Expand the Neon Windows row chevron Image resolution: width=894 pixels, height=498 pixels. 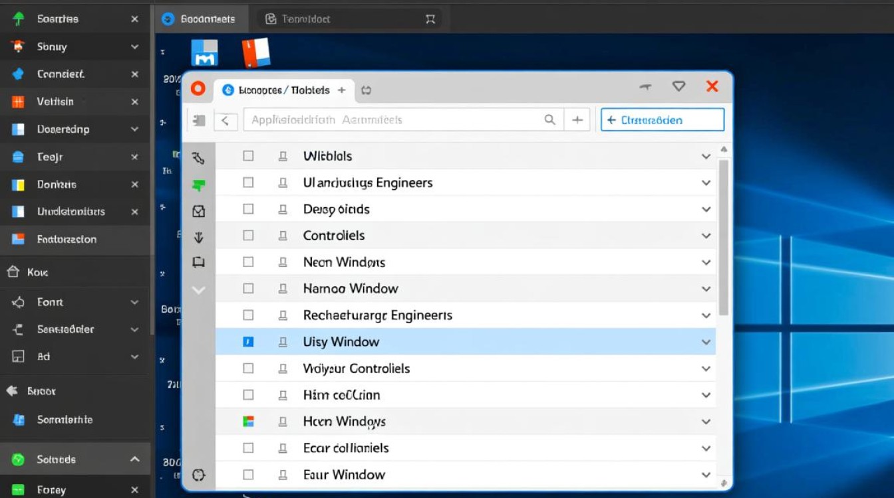click(706, 262)
